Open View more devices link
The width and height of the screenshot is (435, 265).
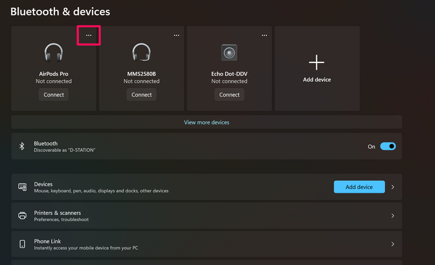pyautogui.click(x=207, y=122)
